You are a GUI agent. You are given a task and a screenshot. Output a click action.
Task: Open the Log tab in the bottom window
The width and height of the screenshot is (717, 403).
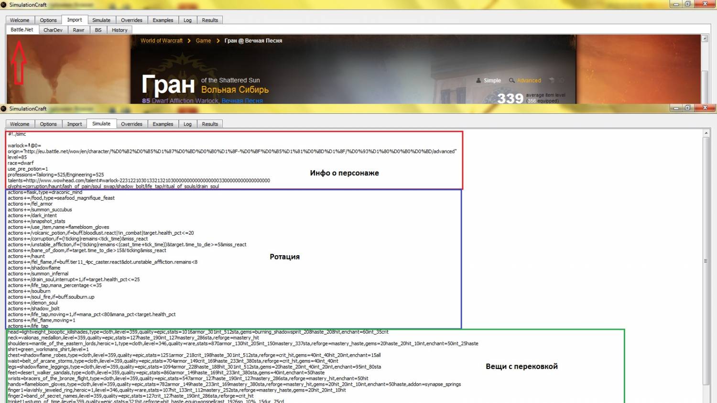[x=187, y=124]
